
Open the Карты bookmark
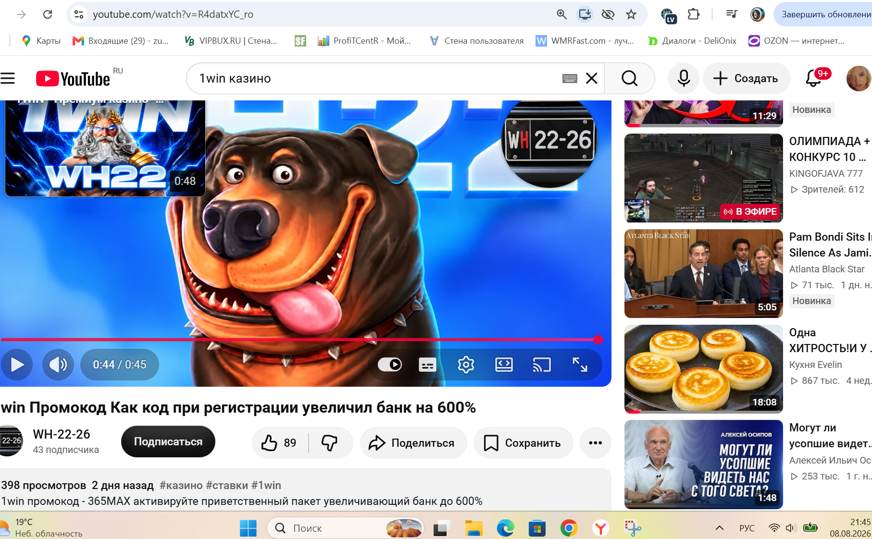pos(41,41)
